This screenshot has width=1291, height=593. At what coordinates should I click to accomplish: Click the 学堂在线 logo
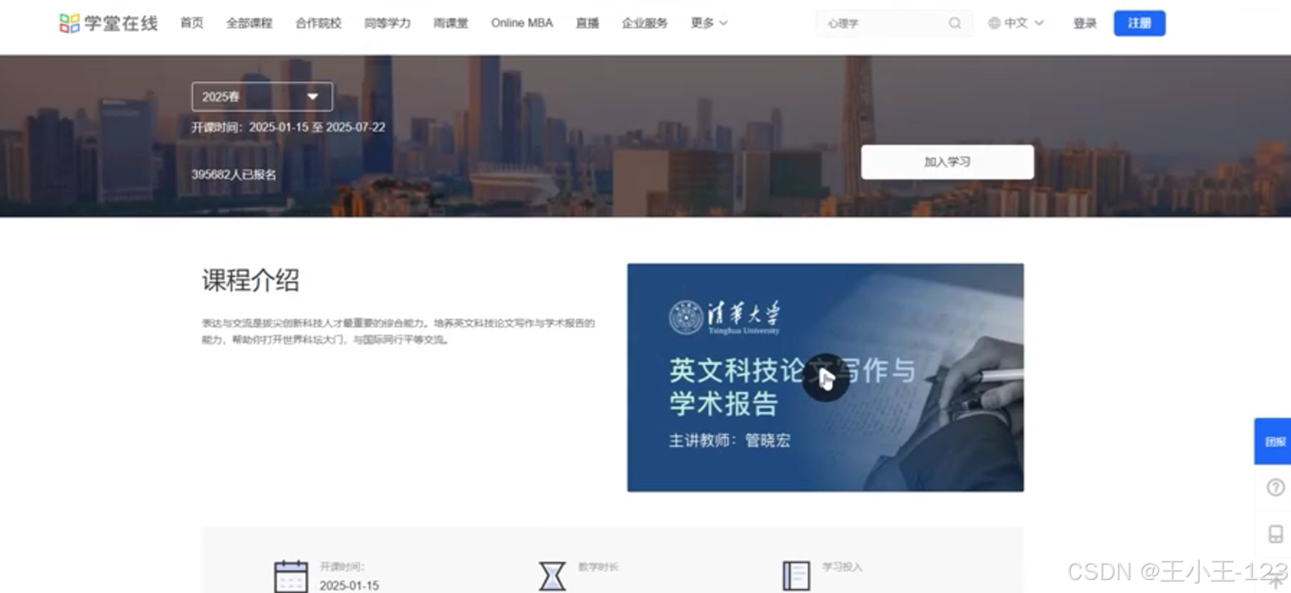click(x=109, y=23)
